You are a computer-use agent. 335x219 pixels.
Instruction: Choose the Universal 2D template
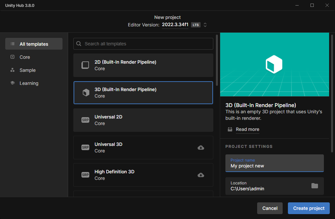pos(143,120)
